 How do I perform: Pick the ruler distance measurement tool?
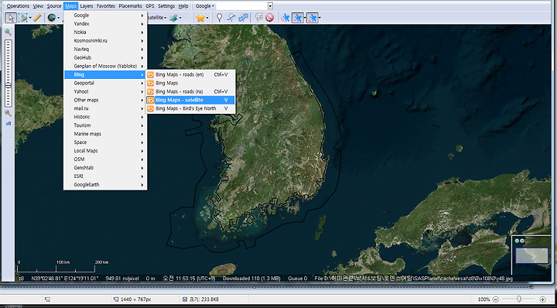(x=37, y=17)
